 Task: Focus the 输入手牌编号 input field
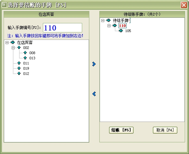tap(62, 28)
